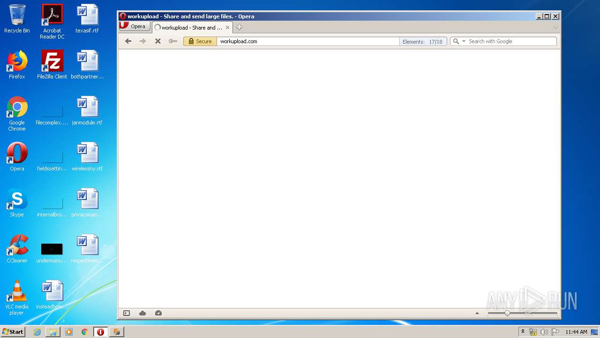Screen dimensions: 600x338
Task: Open Windows Media Player from taskbar
Action: click(69, 332)
